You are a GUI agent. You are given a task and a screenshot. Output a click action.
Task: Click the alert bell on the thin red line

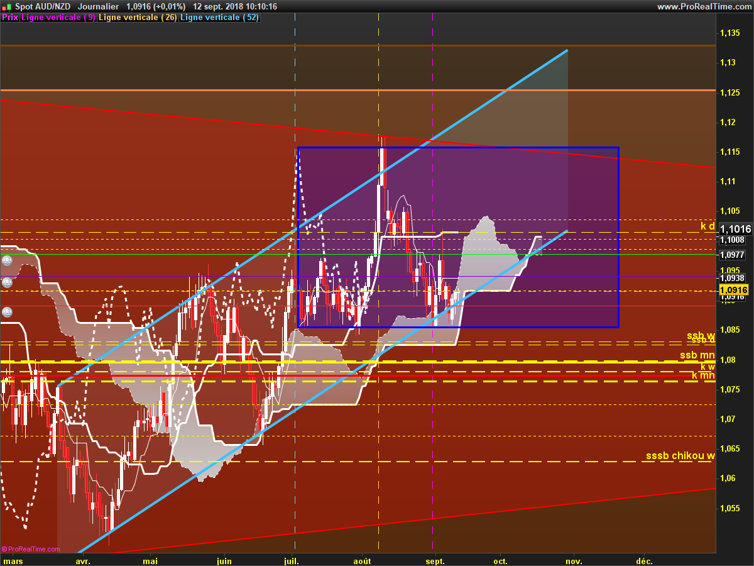6,311
